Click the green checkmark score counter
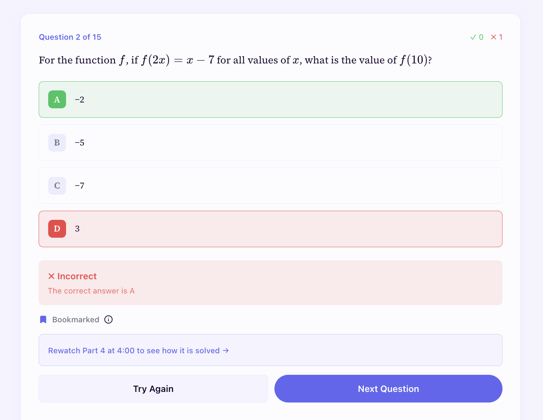This screenshot has width=543, height=420. (x=477, y=37)
